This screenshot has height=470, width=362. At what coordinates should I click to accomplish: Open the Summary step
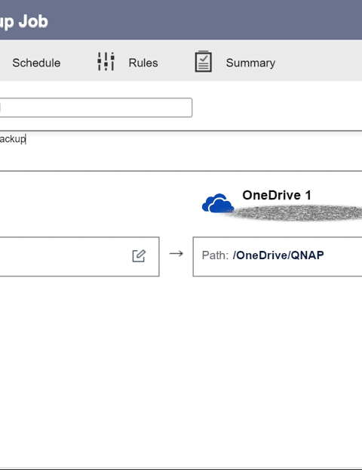coord(250,63)
